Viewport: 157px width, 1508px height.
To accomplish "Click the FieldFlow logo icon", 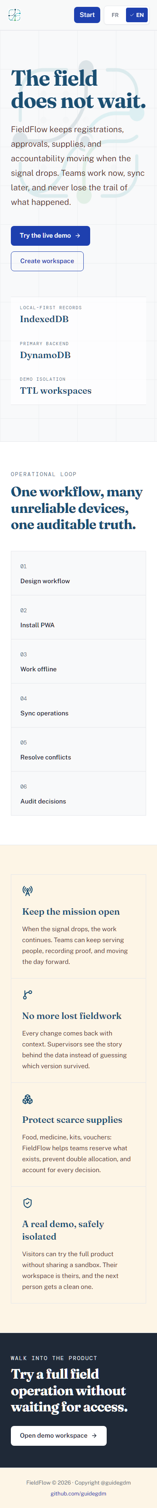I will click(x=14, y=15).
